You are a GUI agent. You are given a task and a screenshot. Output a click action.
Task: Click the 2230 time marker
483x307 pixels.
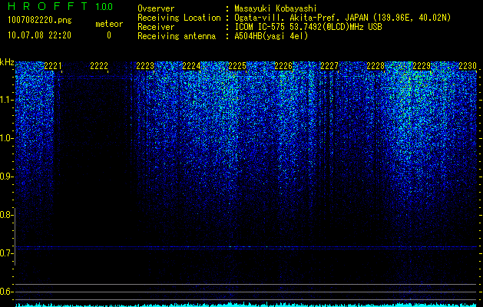(x=468, y=66)
